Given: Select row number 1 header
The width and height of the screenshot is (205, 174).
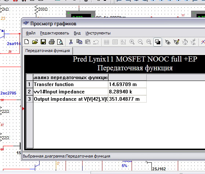Looking at the screenshot, I should [29, 84].
